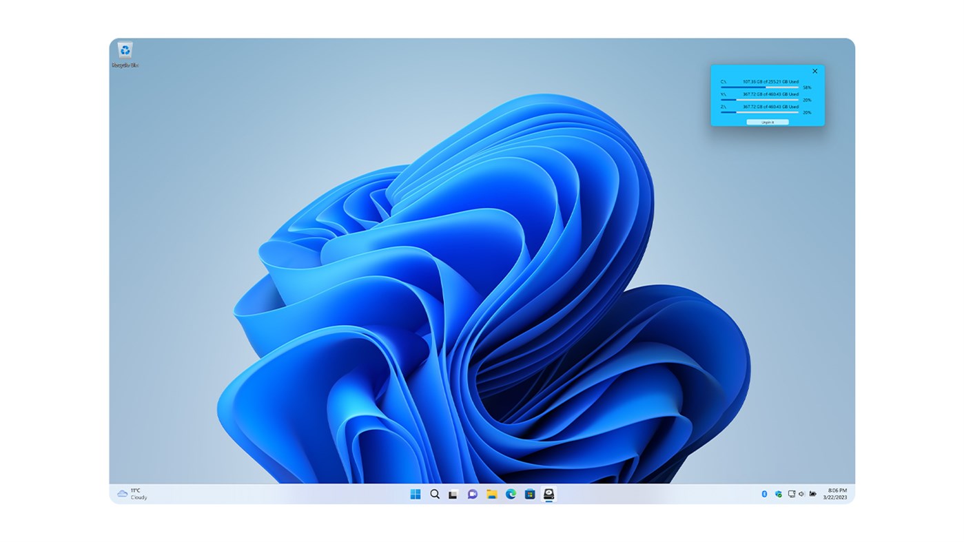Click the network tray icon

pos(792,494)
